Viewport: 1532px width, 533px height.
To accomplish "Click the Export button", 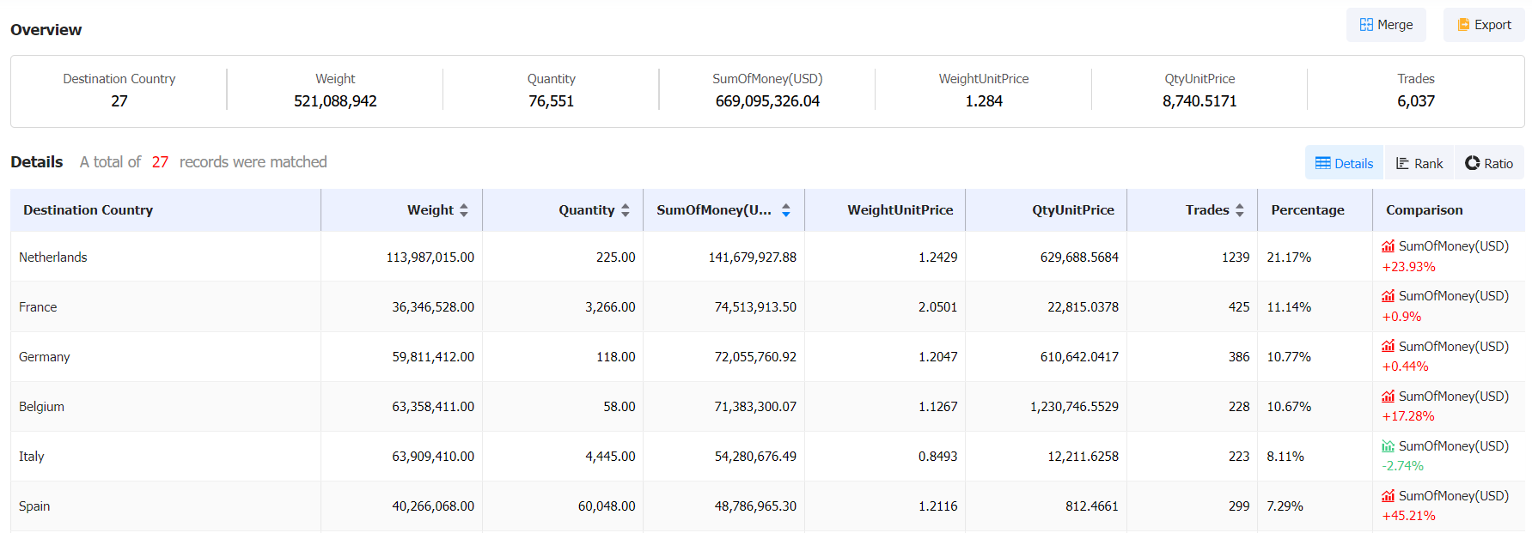I will (1484, 25).
